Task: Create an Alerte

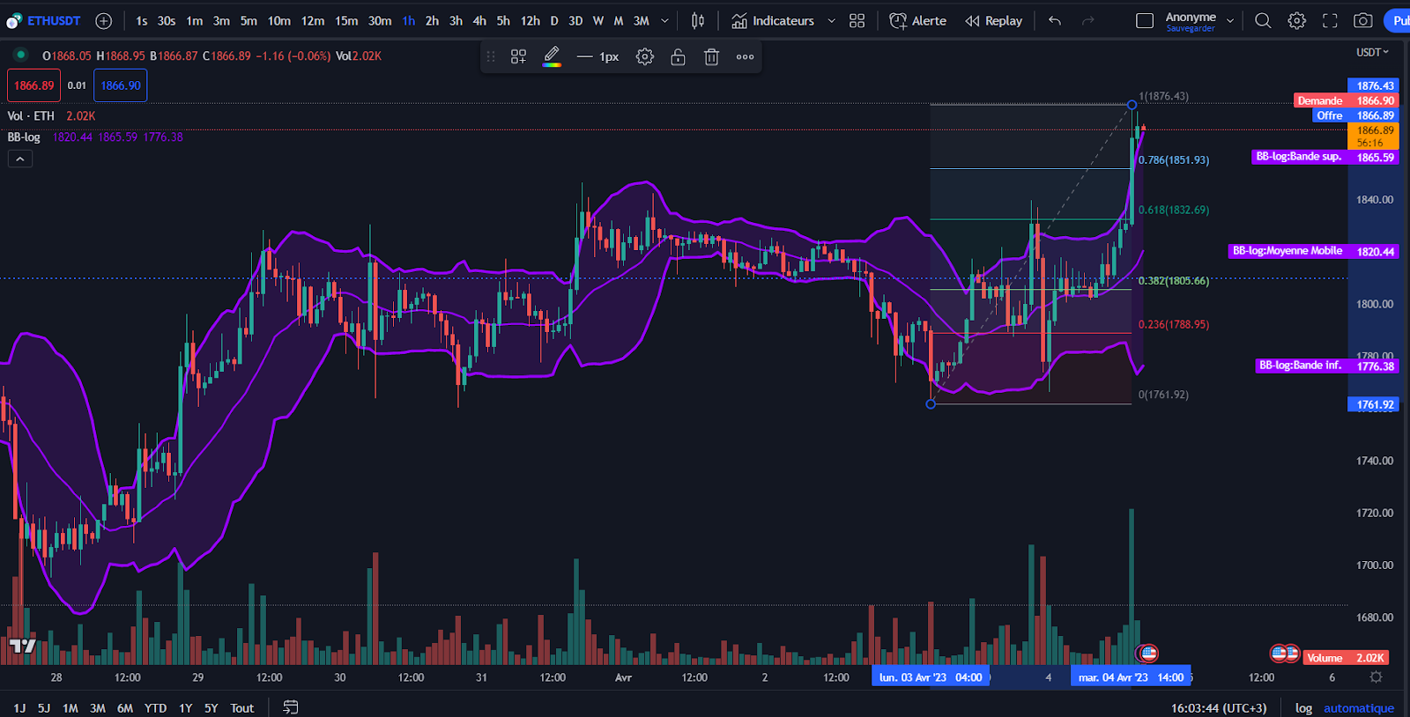Action: [917, 20]
